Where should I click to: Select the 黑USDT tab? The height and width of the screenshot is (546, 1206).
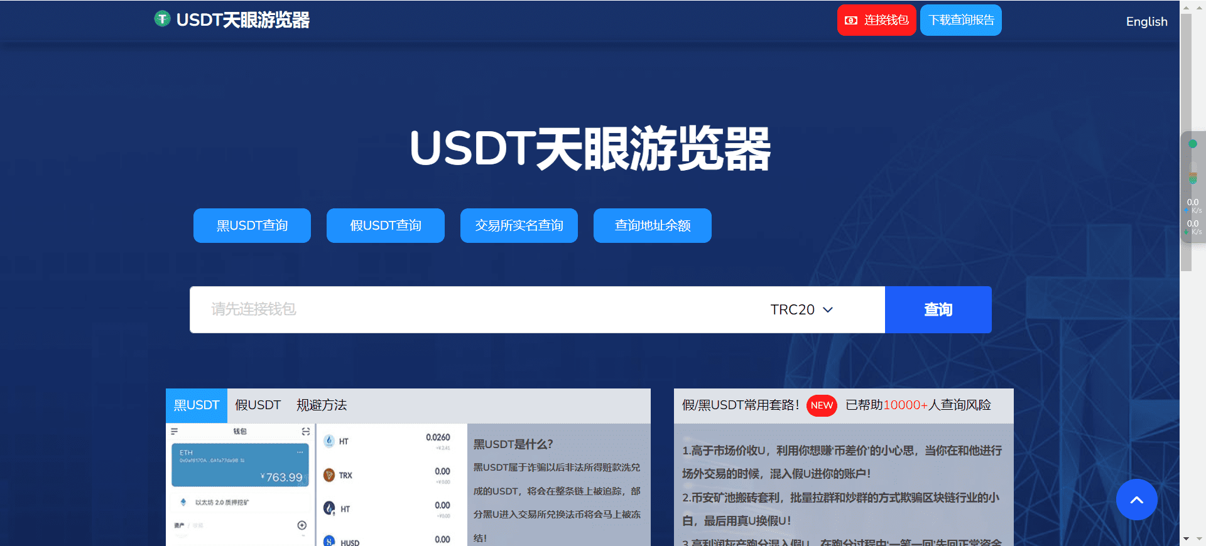coord(197,405)
